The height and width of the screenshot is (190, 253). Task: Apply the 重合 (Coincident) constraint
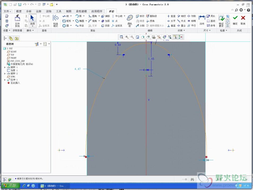pyautogui.click(x=182, y=26)
